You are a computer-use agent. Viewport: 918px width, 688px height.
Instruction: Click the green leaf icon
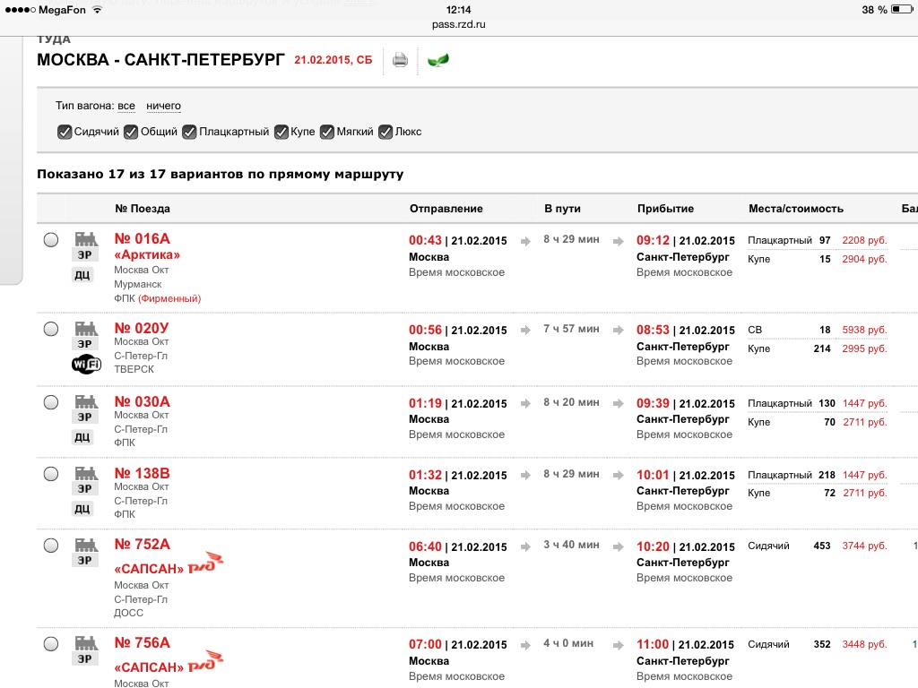coord(437,60)
